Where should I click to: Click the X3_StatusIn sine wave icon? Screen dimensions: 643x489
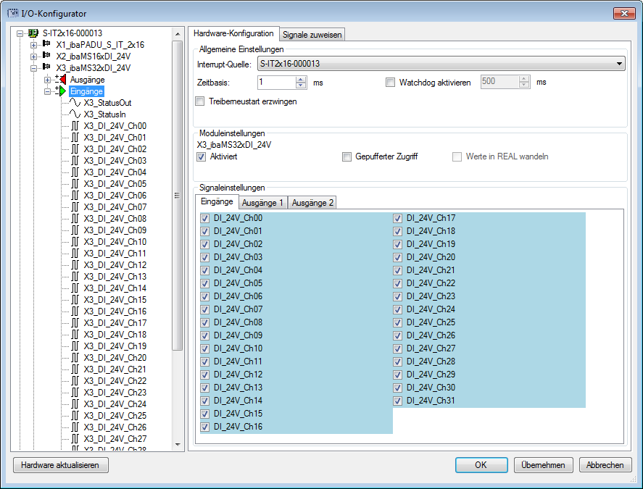pyautogui.click(x=75, y=114)
